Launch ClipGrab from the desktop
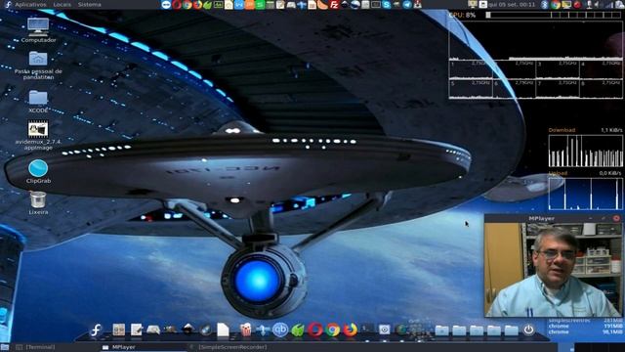The height and width of the screenshot is (352, 625). (38, 171)
